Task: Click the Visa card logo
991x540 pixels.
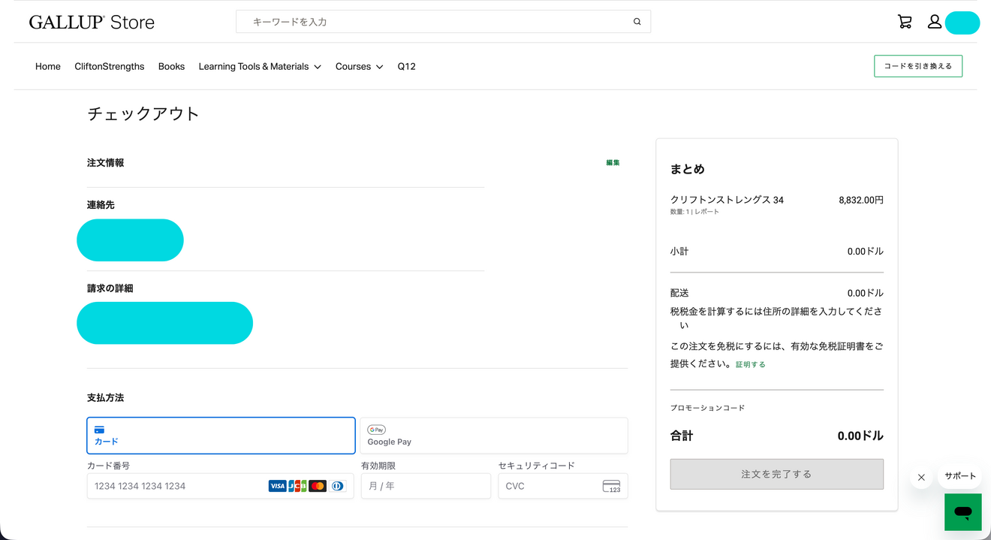Action: [x=277, y=486]
